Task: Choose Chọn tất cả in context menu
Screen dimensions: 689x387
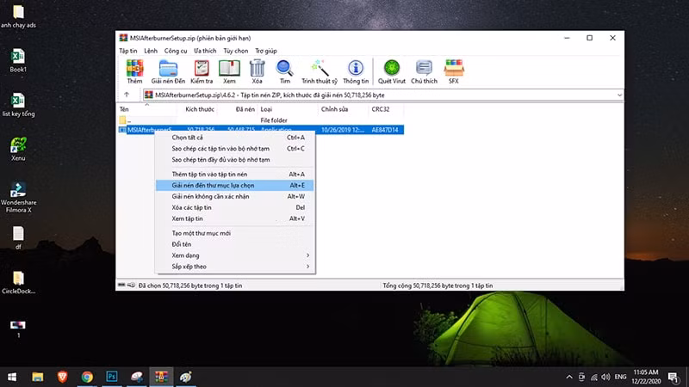Action: tap(234, 138)
